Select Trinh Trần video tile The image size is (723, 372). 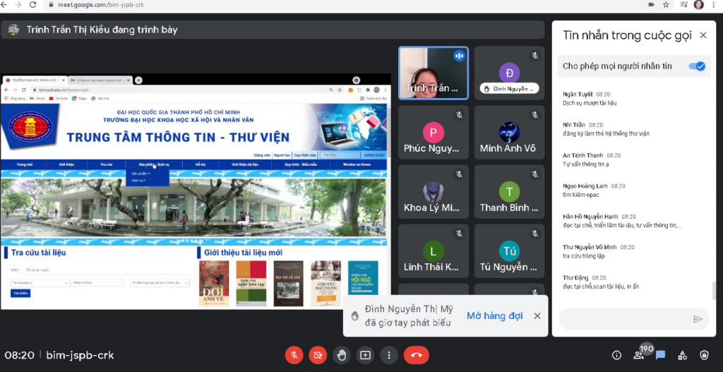coord(434,73)
